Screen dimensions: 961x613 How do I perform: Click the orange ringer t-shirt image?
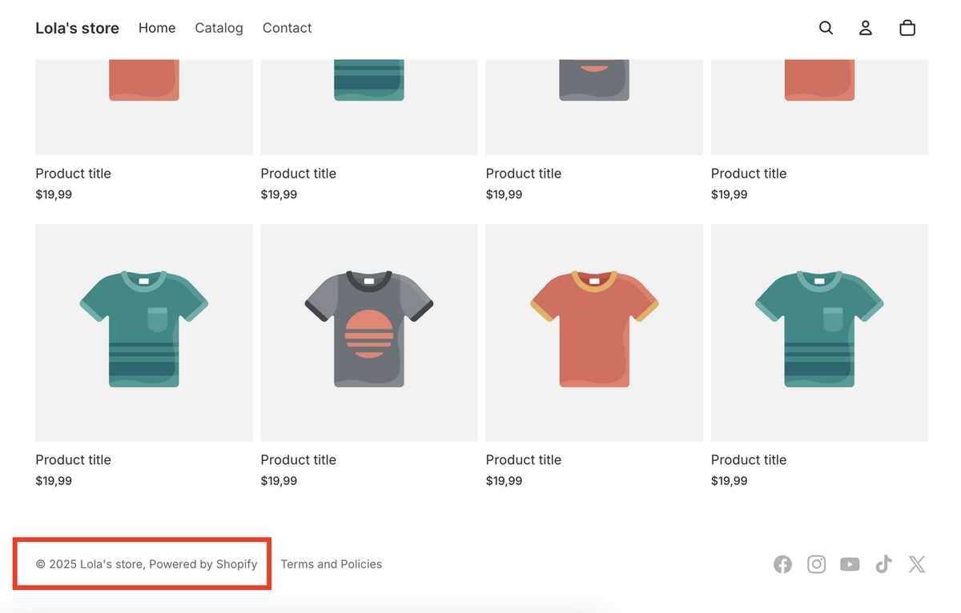593,332
